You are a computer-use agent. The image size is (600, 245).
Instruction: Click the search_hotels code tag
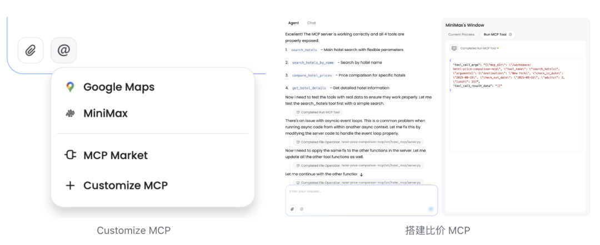[x=304, y=50]
